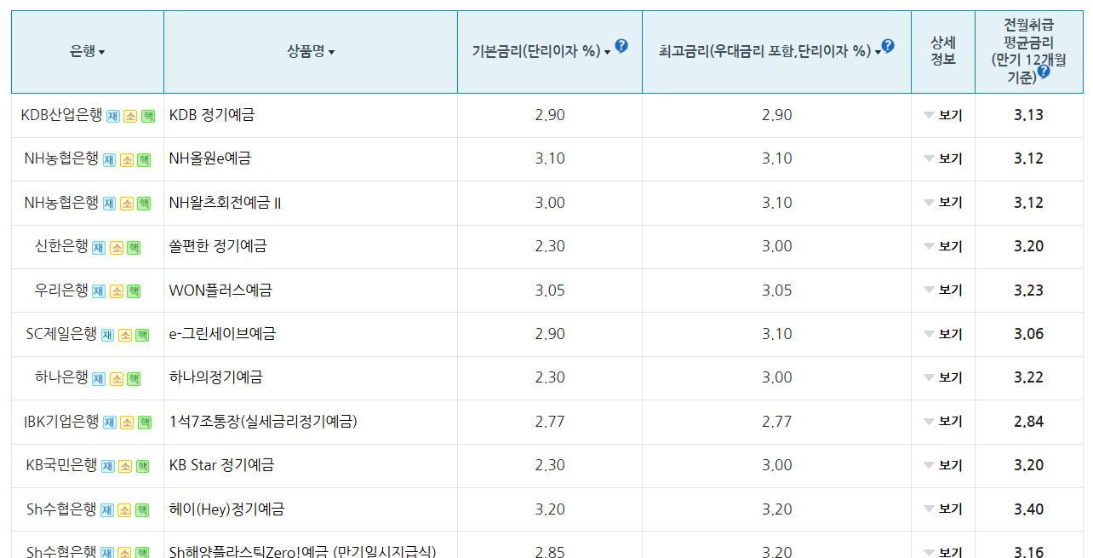Expand 보기 details for NH왈츠회전예금 II
The width and height of the screenshot is (1093, 558).
[x=943, y=203]
